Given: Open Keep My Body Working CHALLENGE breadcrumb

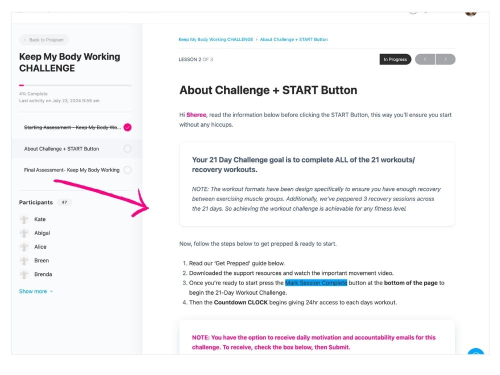Looking at the screenshot, I should click(215, 39).
